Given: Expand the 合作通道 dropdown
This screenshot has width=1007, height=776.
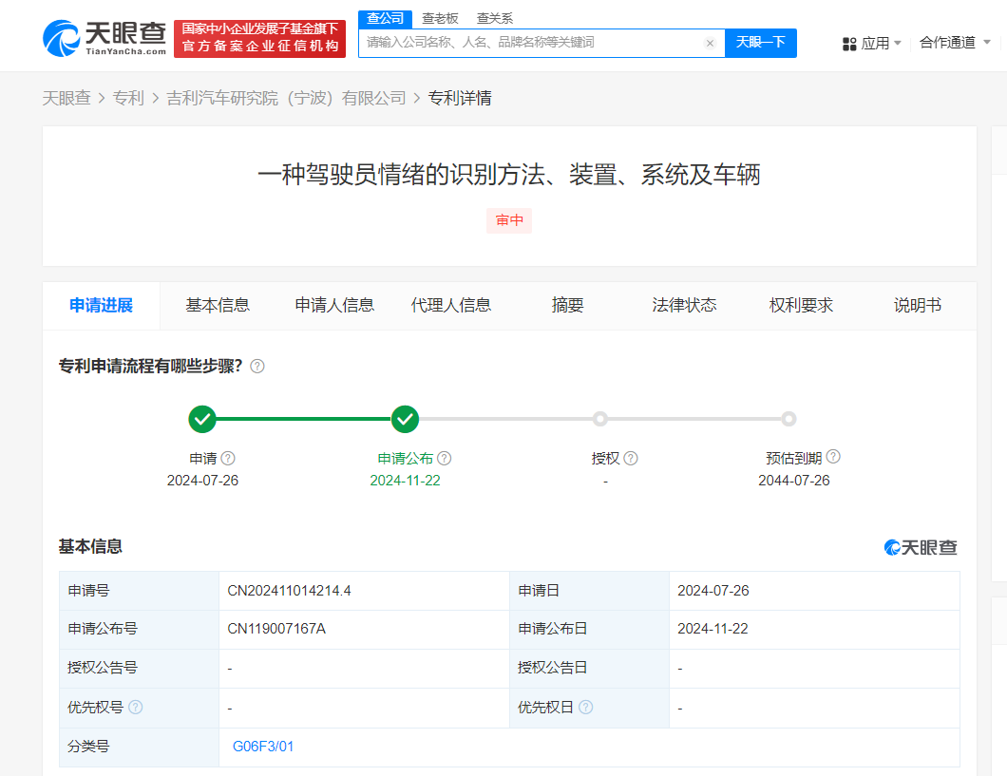Looking at the screenshot, I should pyautogui.click(x=955, y=43).
